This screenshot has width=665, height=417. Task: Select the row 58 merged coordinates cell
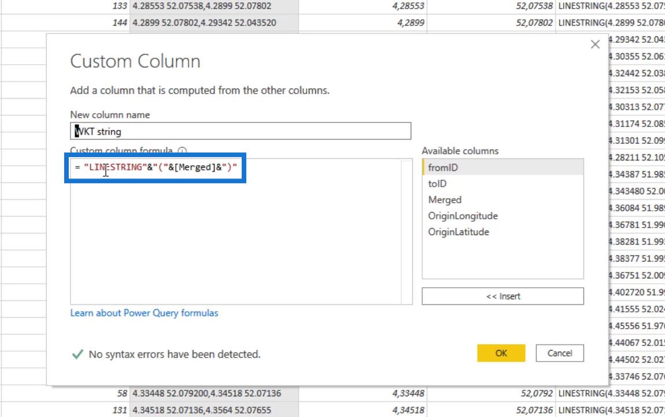[x=214, y=394]
